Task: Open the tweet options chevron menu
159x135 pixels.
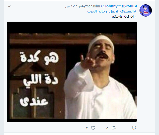Action: (9, 6)
